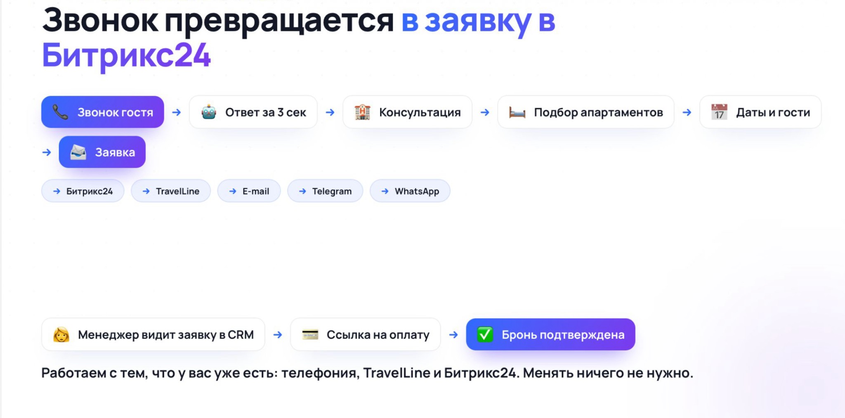Click the credit card icon beside Ссылка на оплату

click(x=310, y=335)
